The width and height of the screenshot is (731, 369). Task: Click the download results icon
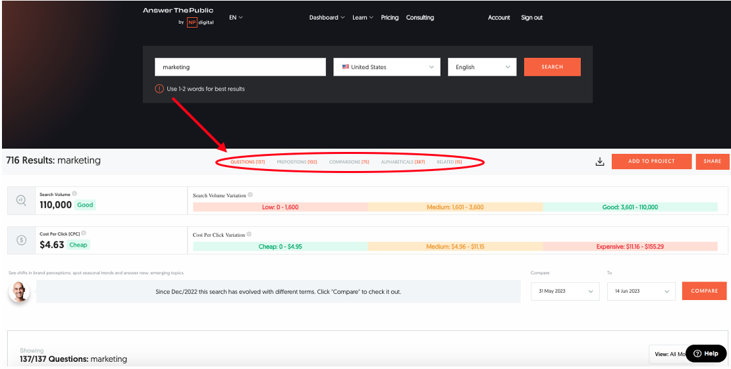(x=600, y=162)
